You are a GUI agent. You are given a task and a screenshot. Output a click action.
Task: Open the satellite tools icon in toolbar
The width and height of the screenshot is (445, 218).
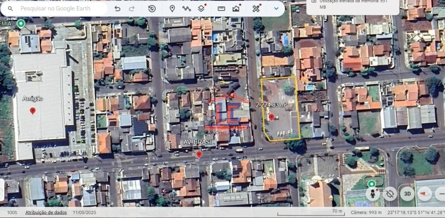coord(256,8)
